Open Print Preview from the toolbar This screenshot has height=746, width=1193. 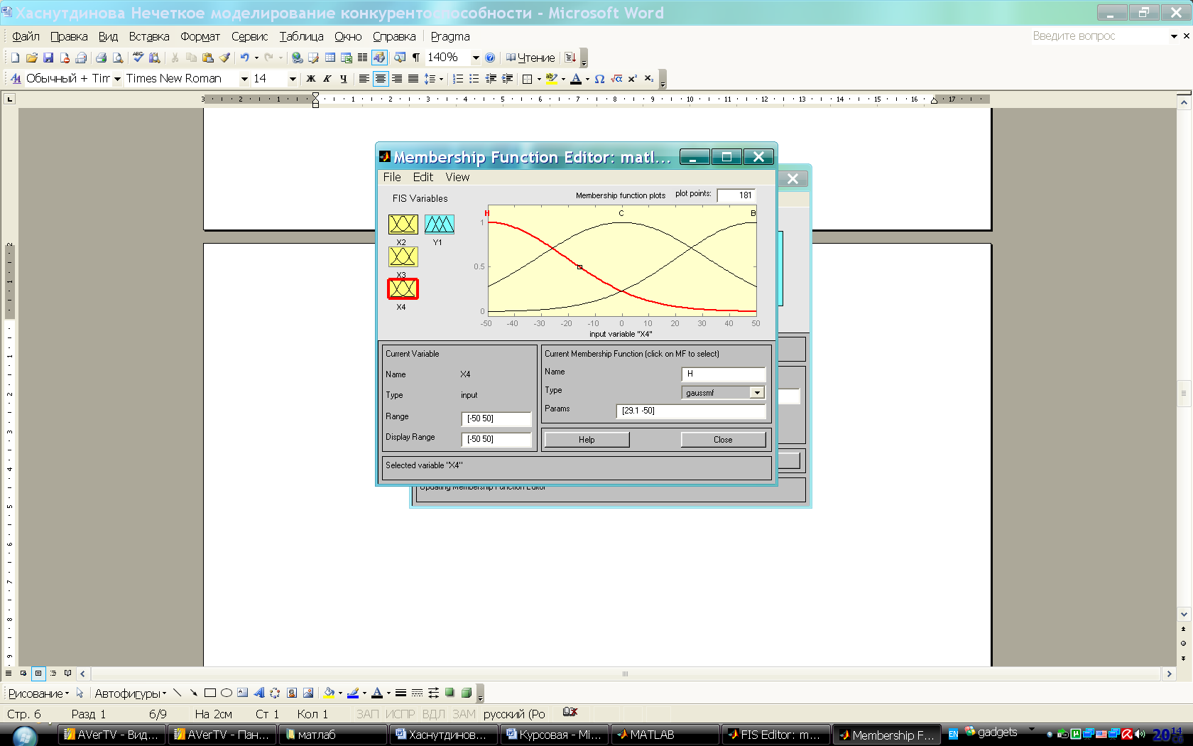(x=117, y=58)
